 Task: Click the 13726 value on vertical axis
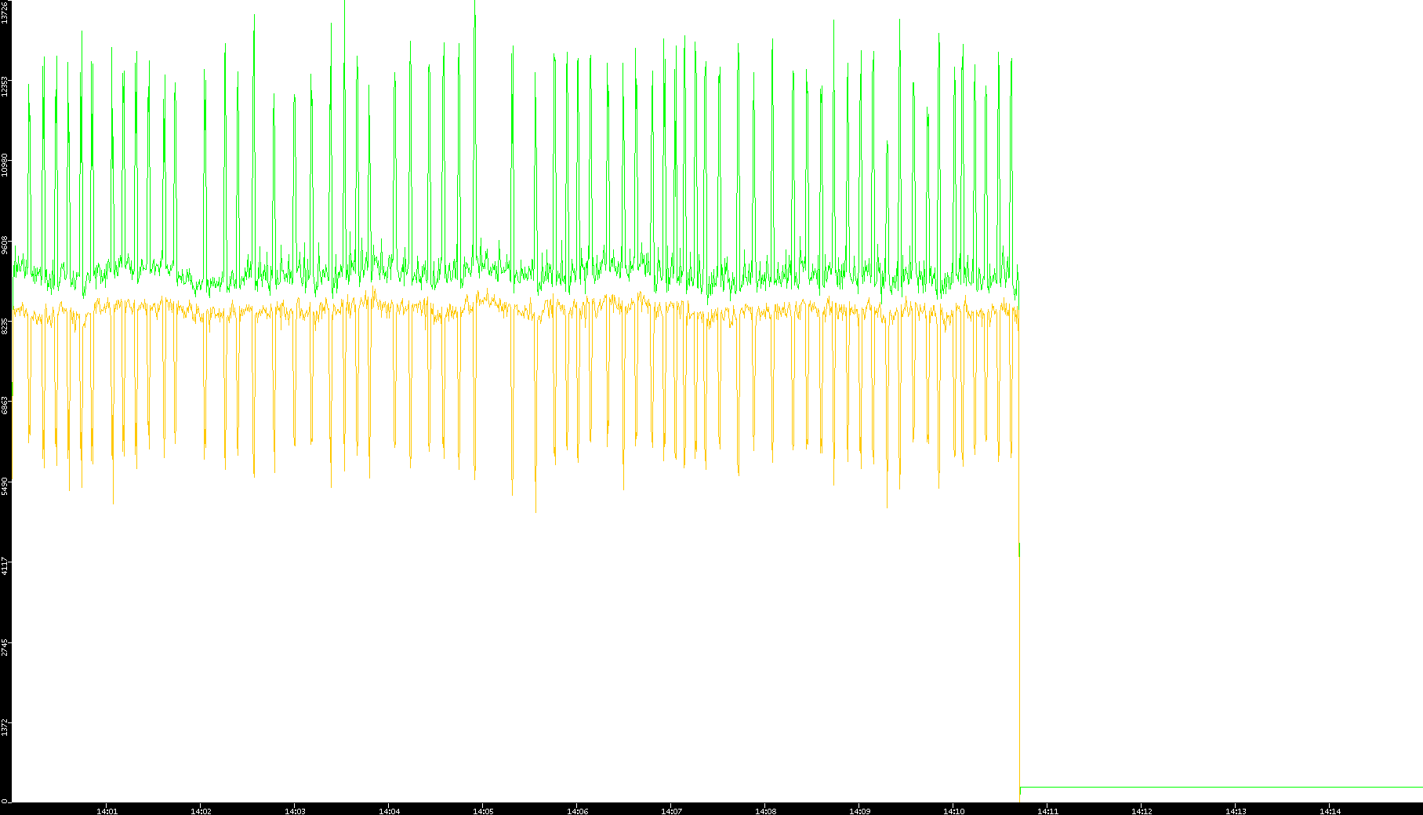[x=5, y=13]
